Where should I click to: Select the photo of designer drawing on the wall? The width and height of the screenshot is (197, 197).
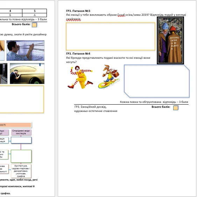point(26,50)
